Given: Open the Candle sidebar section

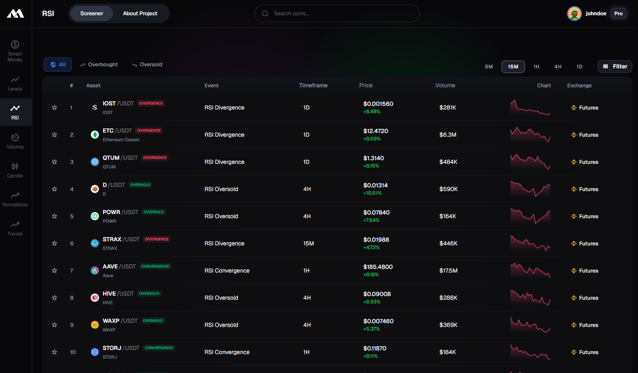Looking at the screenshot, I should pyautogui.click(x=15, y=170).
